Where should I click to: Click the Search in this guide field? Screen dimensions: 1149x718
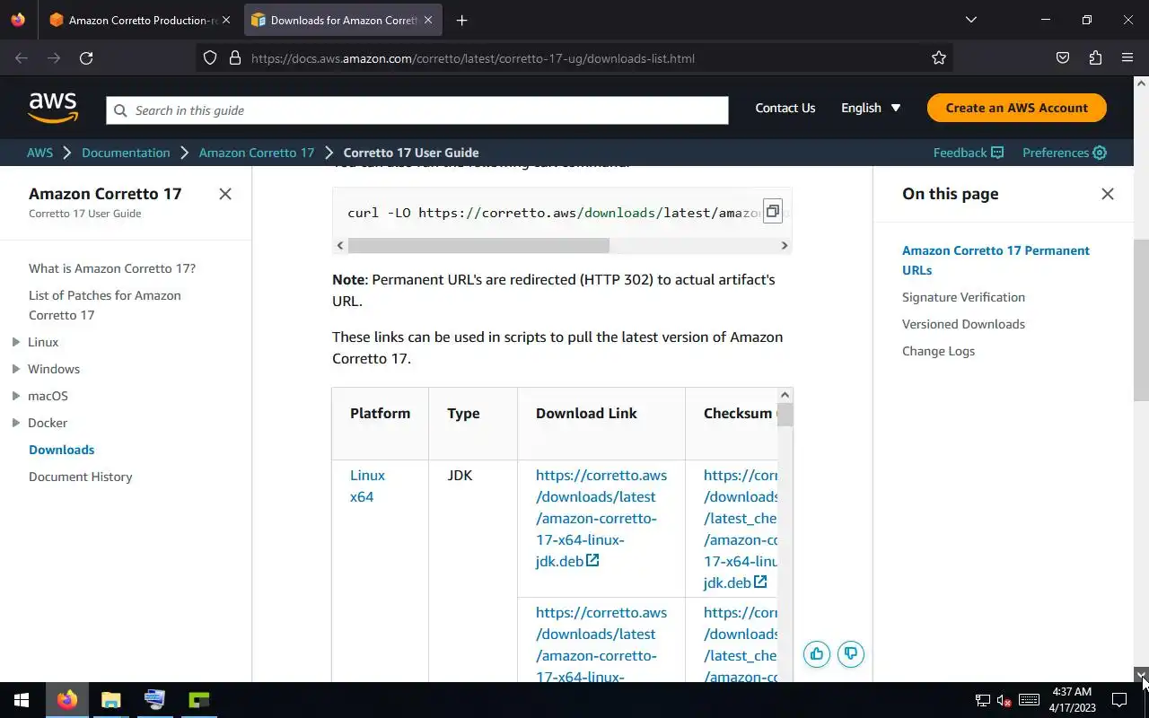pyautogui.click(x=417, y=110)
